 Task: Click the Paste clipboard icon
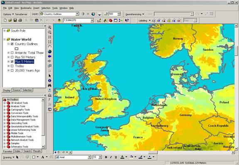pyautogui.click(x=37, y=20)
